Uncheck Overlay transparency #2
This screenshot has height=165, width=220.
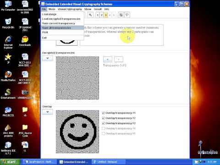[103, 118]
